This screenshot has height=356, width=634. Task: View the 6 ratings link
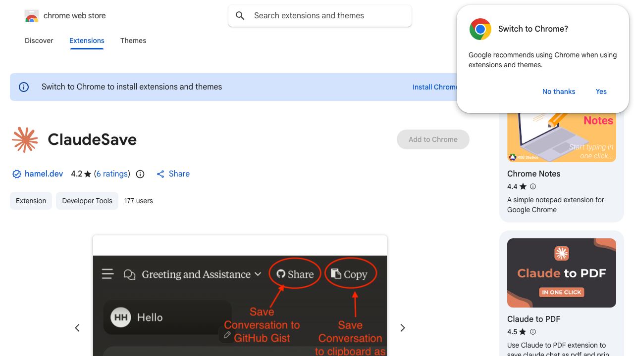(x=112, y=174)
